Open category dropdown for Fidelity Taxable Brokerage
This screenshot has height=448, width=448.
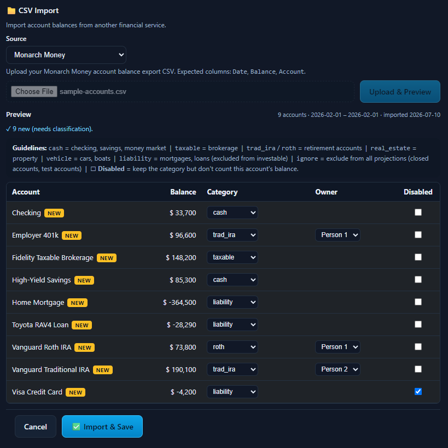point(232,257)
